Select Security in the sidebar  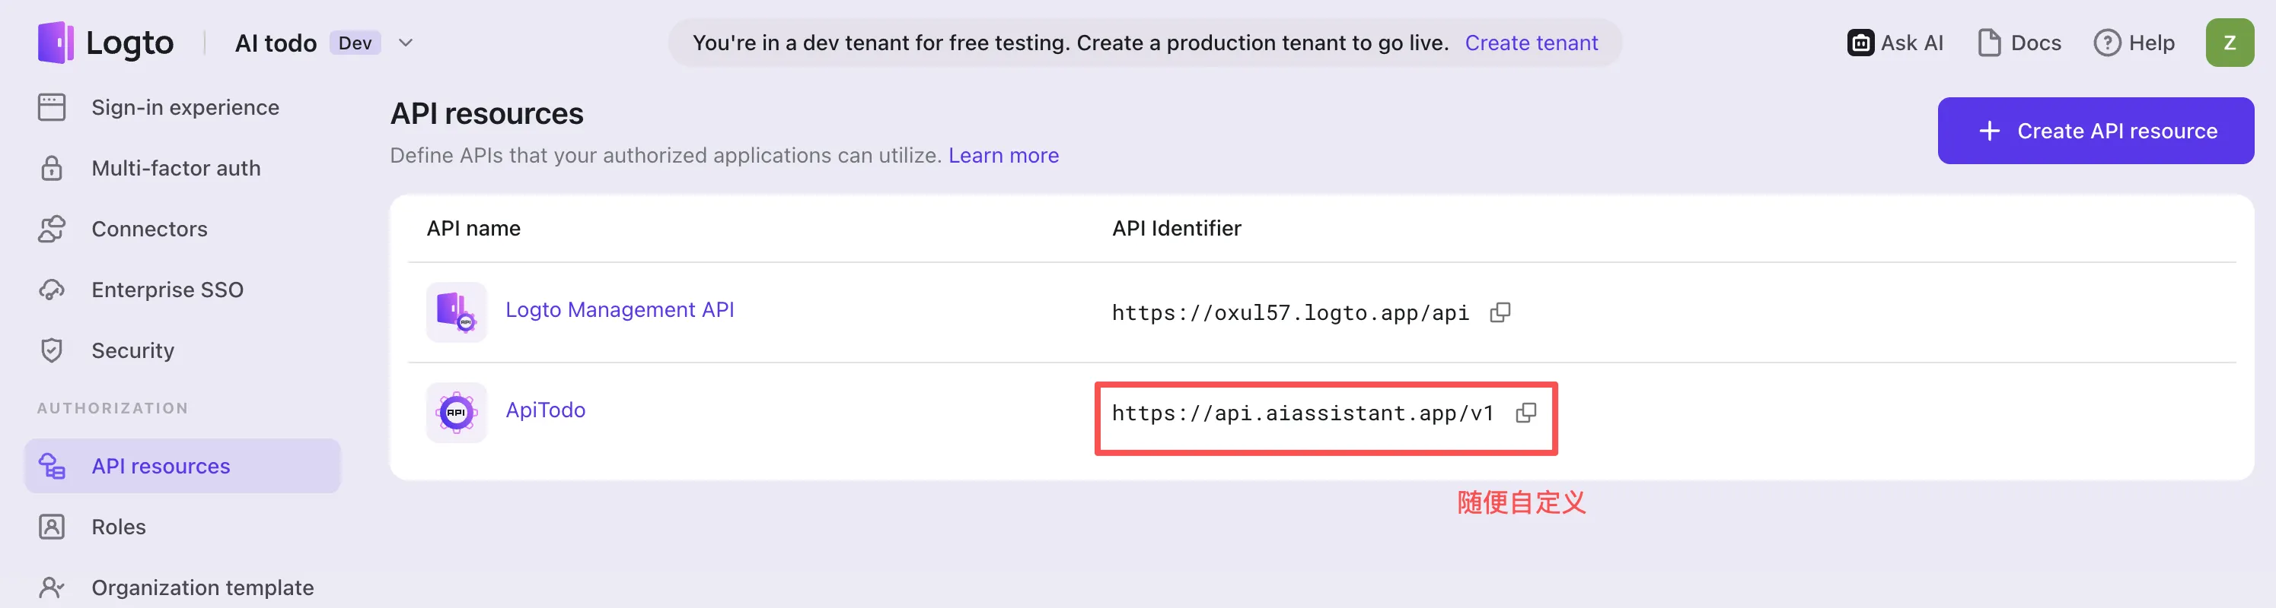pyautogui.click(x=132, y=351)
